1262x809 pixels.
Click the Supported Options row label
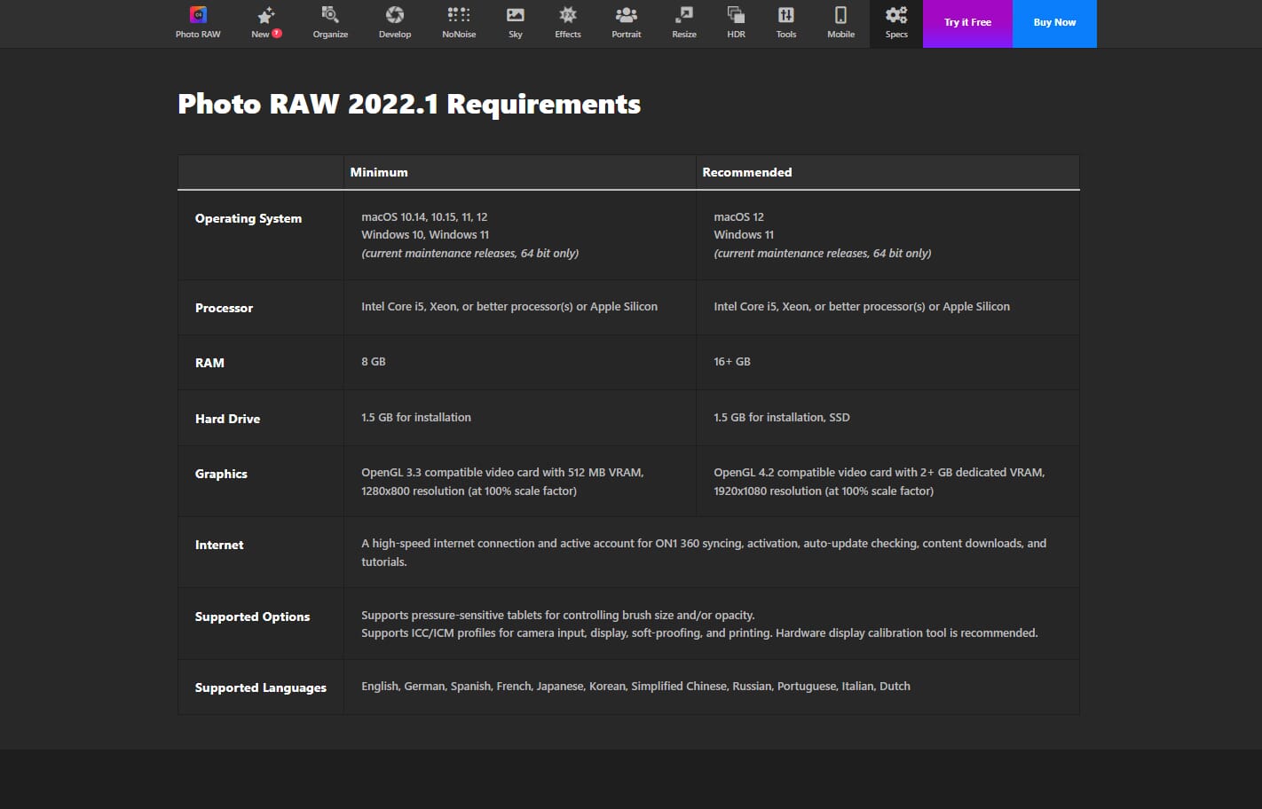252,617
